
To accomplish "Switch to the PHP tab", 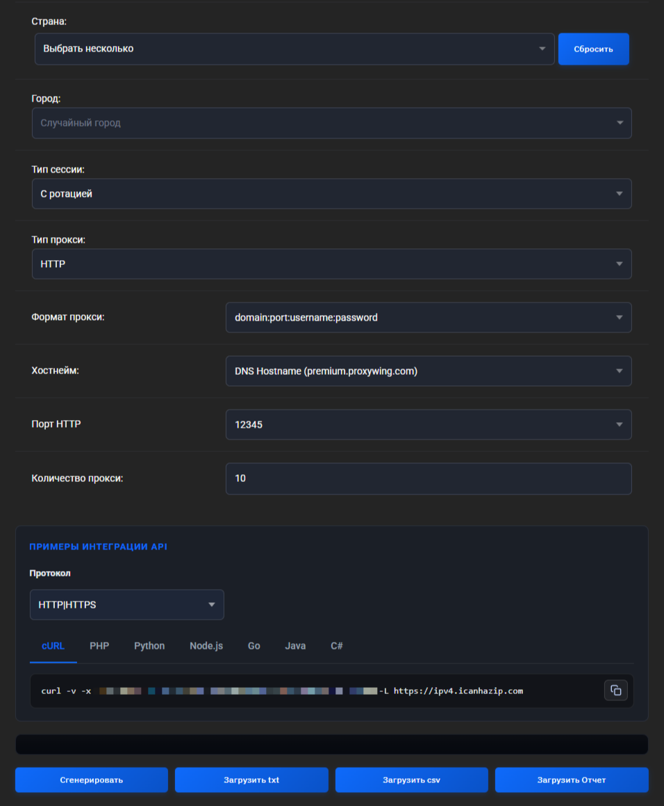I will click(99, 646).
